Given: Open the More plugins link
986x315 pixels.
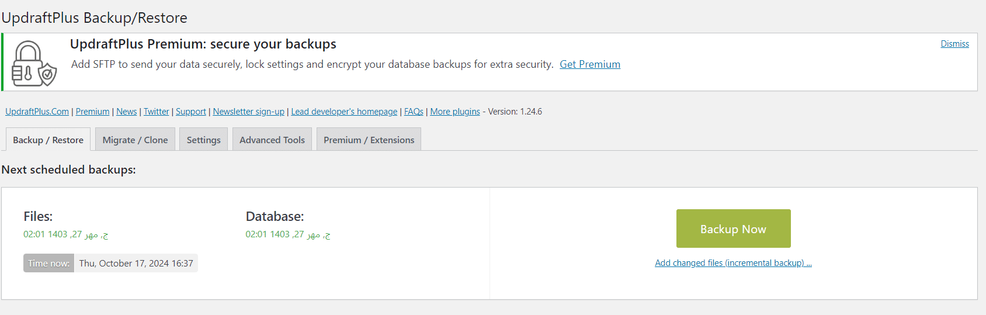Looking at the screenshot, I should 455,112.
